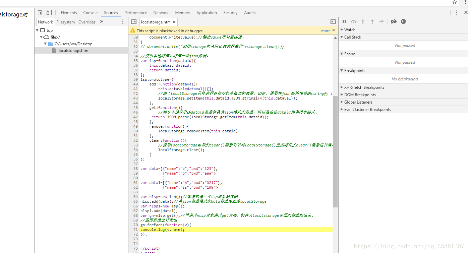Click line number 71 in gutter

coord(135,230)
